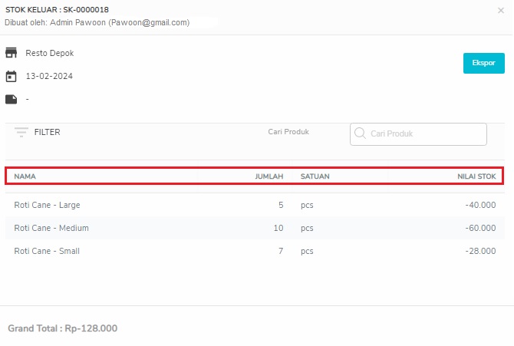Viewport: 514px width, 346px height.
Task: Click the note document icon
Action: (x=12, y=99)
